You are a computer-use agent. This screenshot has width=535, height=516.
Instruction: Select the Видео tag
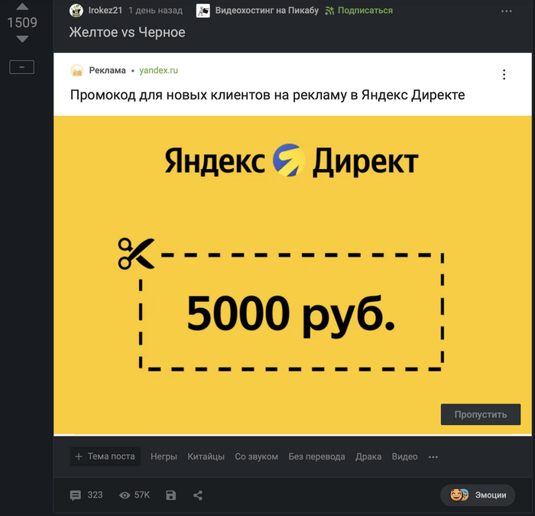coord(404,456)
